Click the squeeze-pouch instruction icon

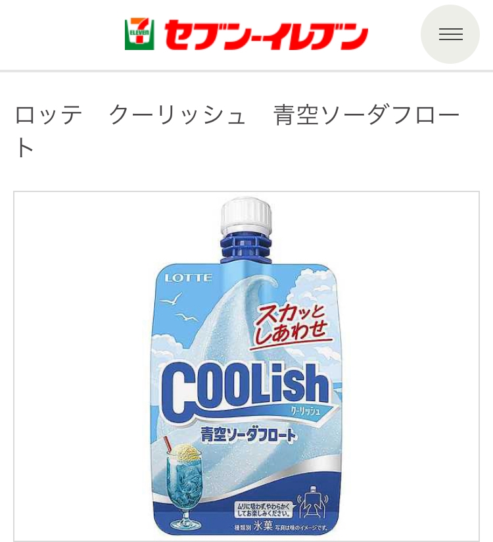[x=312, y=503]
